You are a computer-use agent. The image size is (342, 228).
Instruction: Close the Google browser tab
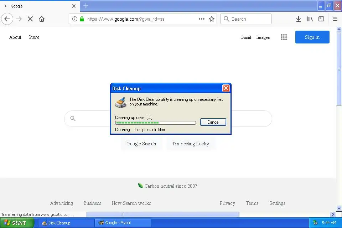coord(74,6)
